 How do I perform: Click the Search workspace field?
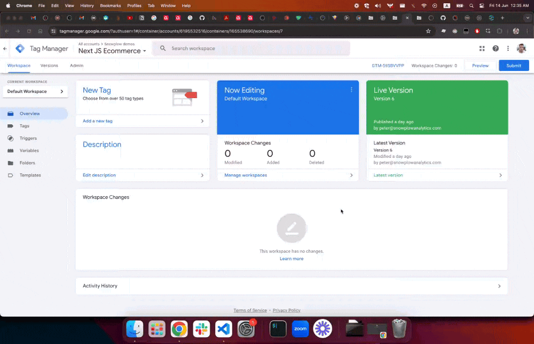251,49
